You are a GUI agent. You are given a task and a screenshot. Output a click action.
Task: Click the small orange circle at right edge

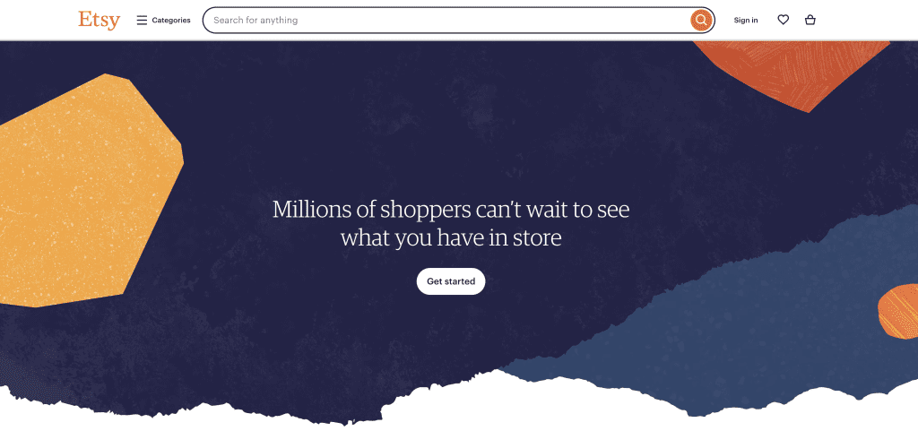click(900, 311)
